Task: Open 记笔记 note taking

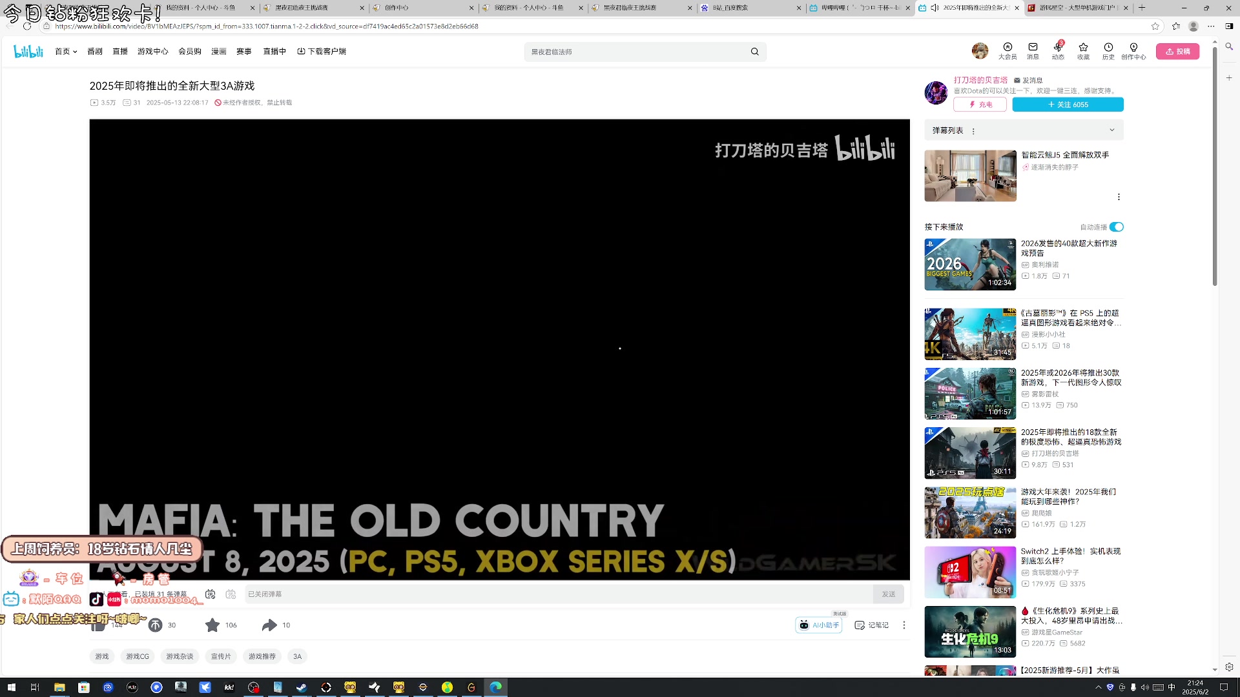Action: [x=871, y=625]
